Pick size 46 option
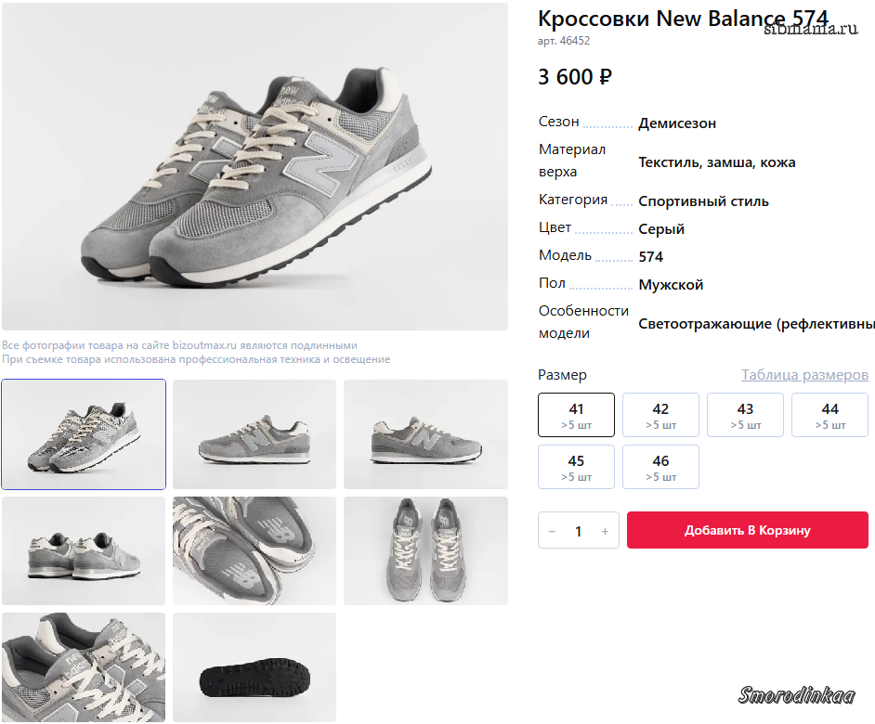 pyautogui.click(x=660, y=467)
